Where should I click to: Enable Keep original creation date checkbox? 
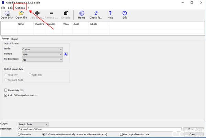122,134
